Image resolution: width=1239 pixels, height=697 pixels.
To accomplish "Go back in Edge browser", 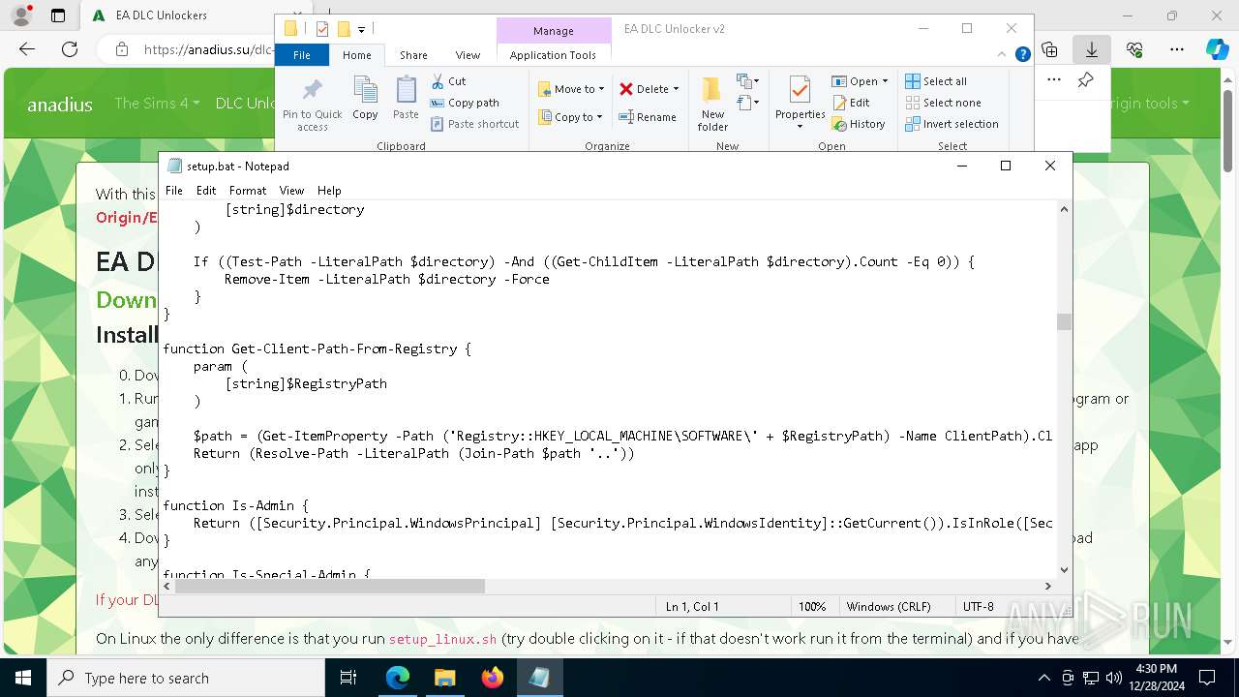I will click(27, 49).
